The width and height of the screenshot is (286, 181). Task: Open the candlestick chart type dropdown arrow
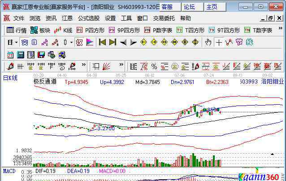(72, 42)
